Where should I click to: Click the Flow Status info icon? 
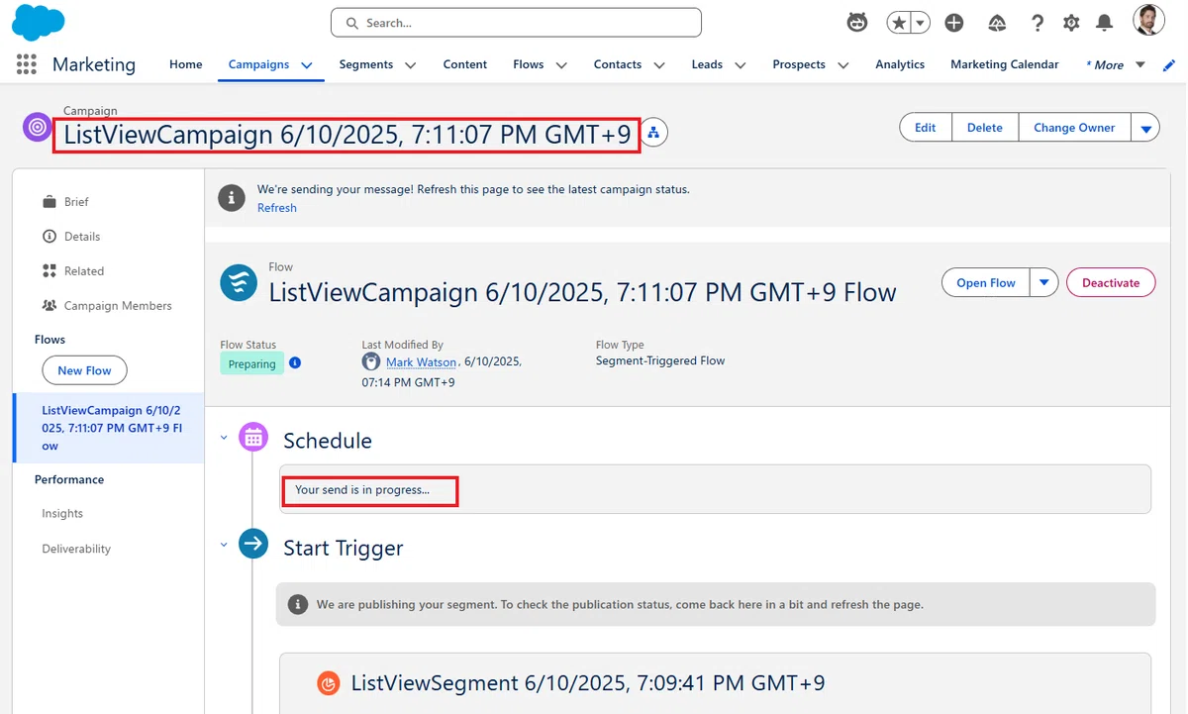click(295, 363)
